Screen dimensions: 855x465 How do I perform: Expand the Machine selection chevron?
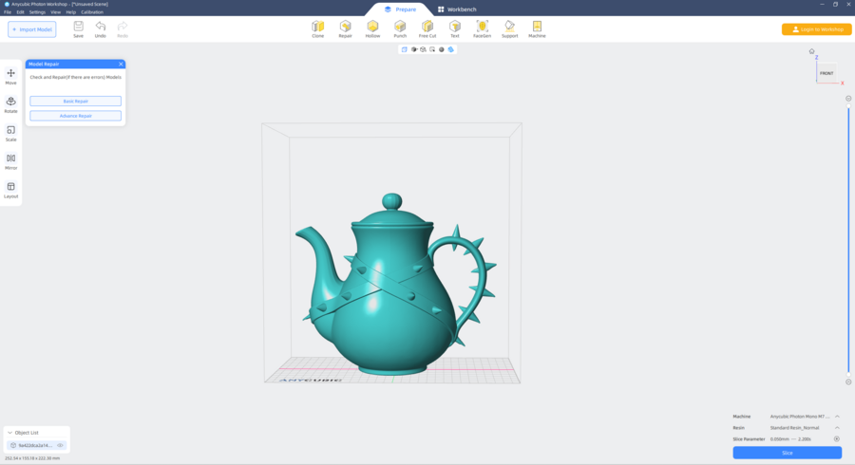[x=837, y=417]
